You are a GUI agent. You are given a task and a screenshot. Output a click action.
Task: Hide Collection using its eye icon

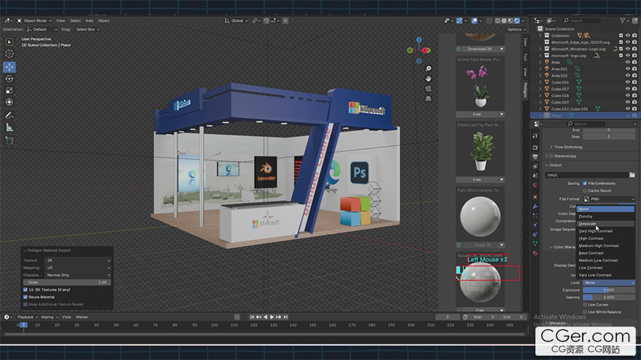[627, 36]
